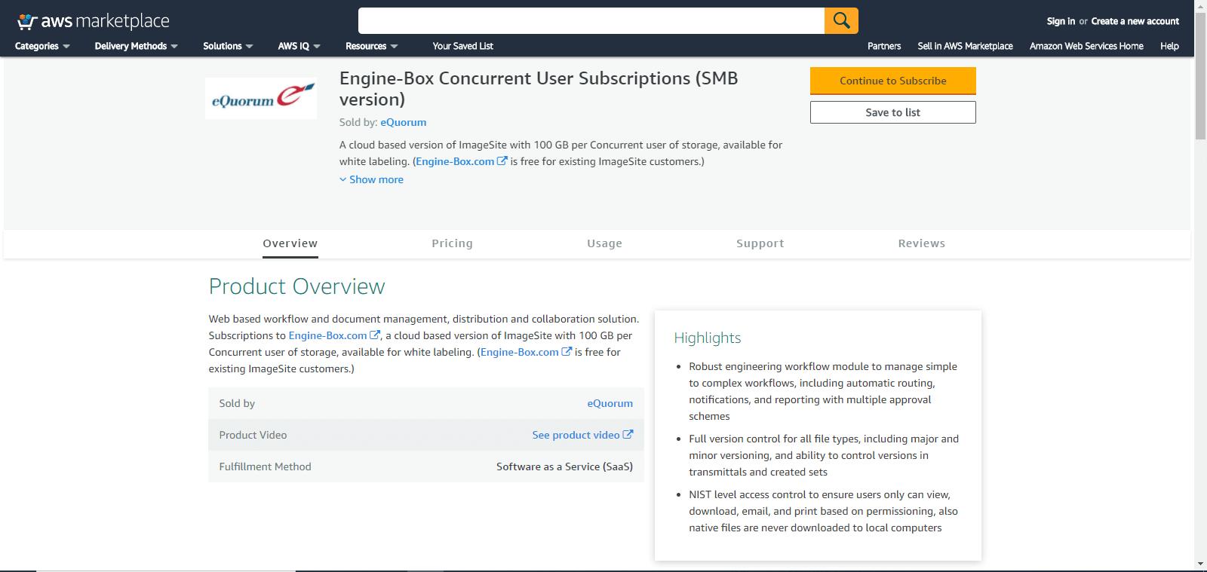Screen dimensions: 1207x572
Task: Click the Highlights heading
Action: point(708,338)
